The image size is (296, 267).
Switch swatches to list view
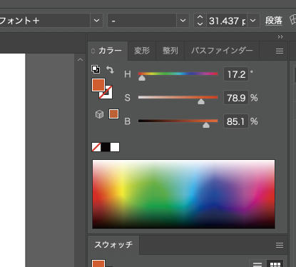click(x=257, y=264)
